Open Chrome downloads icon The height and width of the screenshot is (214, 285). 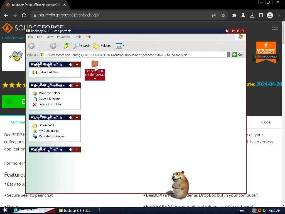252,16
